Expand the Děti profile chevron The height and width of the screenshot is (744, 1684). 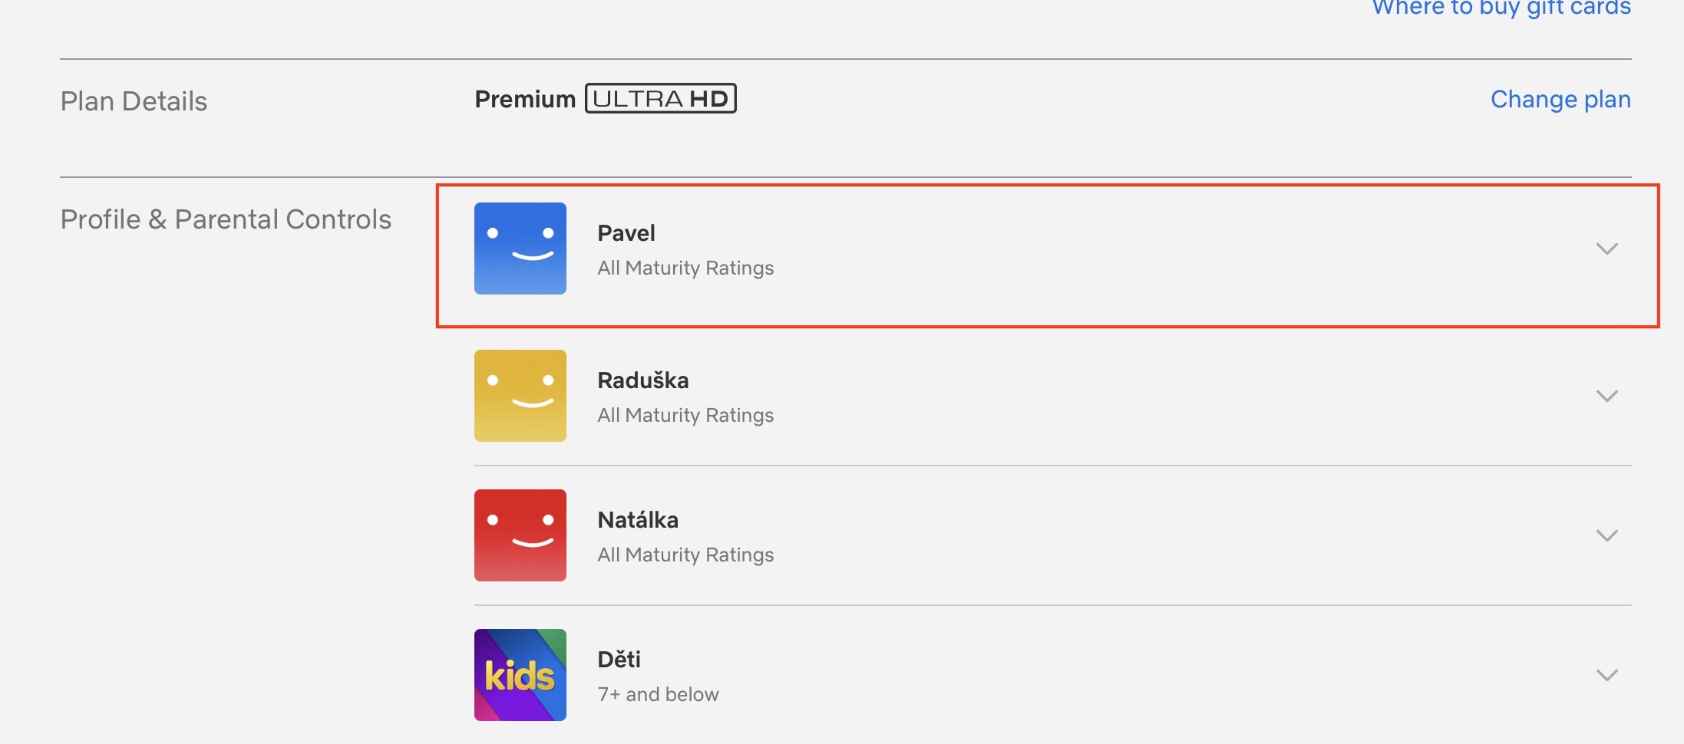[x=1606, y=675]
